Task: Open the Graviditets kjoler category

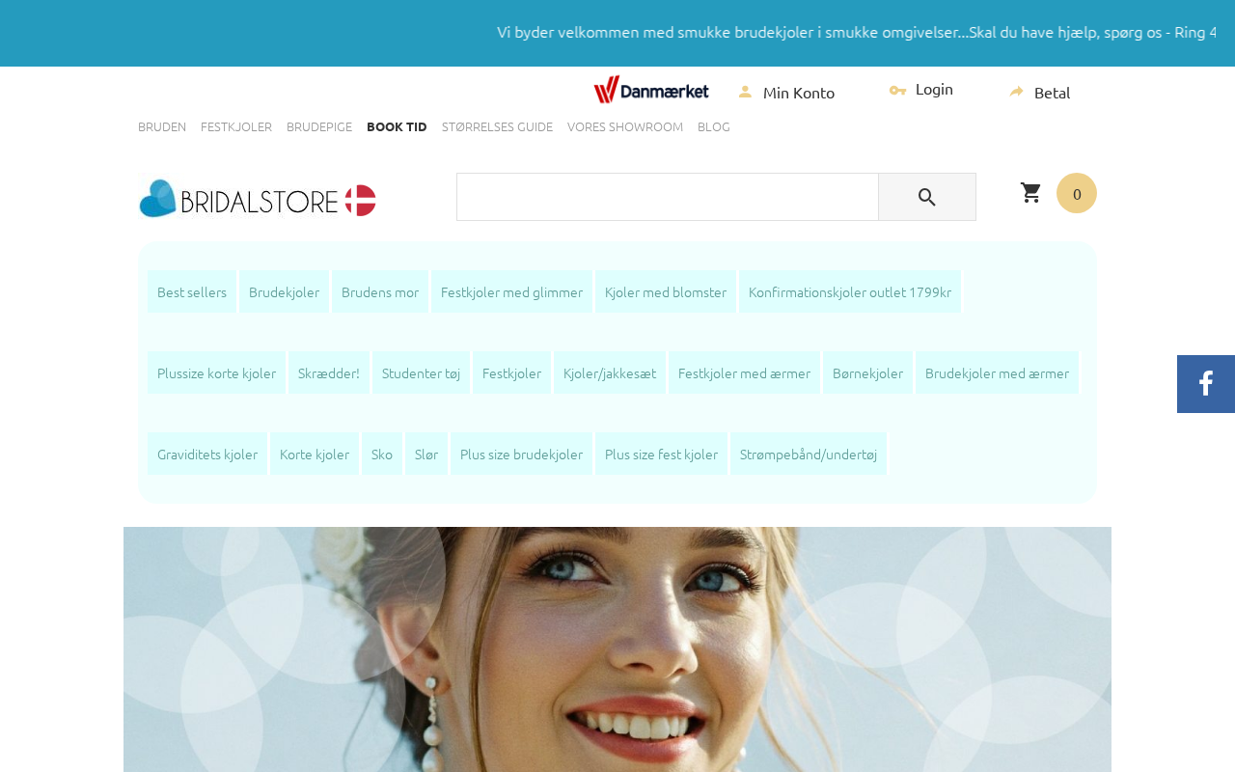Action: click(207, 454)
